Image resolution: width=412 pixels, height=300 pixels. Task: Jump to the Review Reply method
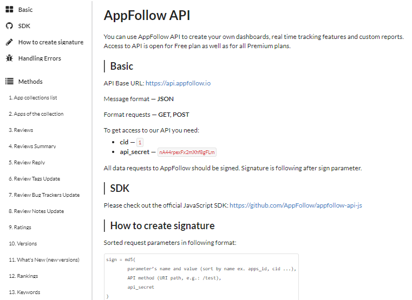point(27,163)
